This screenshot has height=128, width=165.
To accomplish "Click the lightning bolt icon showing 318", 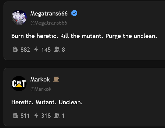I will tap(36, 116).
